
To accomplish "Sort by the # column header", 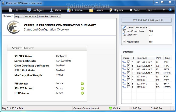I will click(x=134, y=58).
